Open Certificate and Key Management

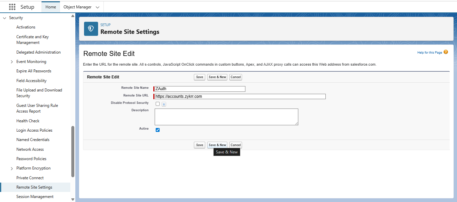click(32, 40)
